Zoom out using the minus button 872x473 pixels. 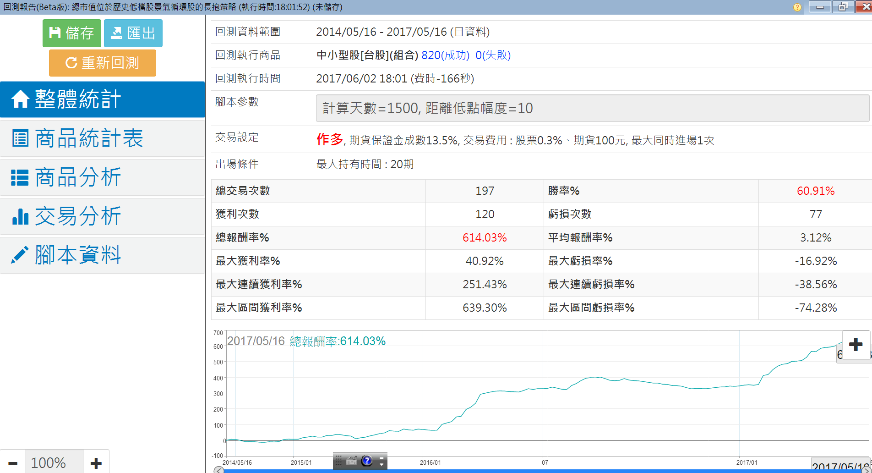pos(13,463)
